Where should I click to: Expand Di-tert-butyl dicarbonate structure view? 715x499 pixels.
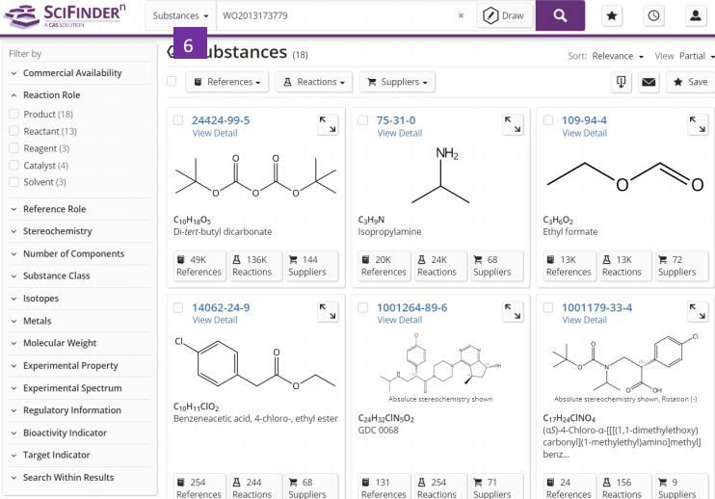pos(328,124)
